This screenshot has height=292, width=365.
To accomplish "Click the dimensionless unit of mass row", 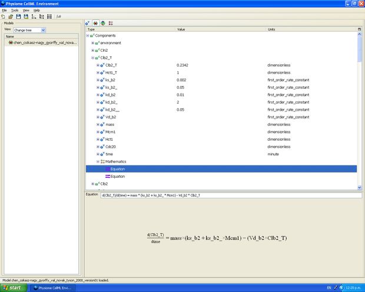I will (279, 125).
